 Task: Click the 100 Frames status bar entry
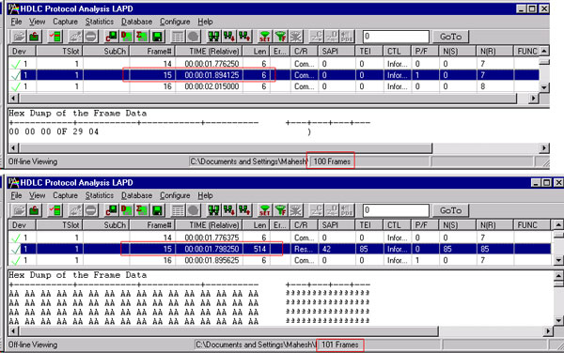pyautogui.click(x=332, y=161)
